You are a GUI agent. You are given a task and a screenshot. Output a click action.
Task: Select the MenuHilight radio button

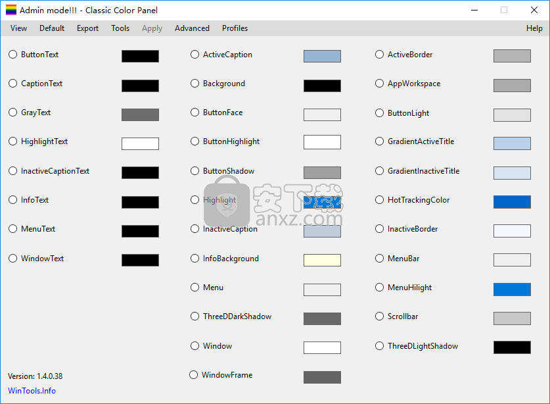click(x=379, y=288)
